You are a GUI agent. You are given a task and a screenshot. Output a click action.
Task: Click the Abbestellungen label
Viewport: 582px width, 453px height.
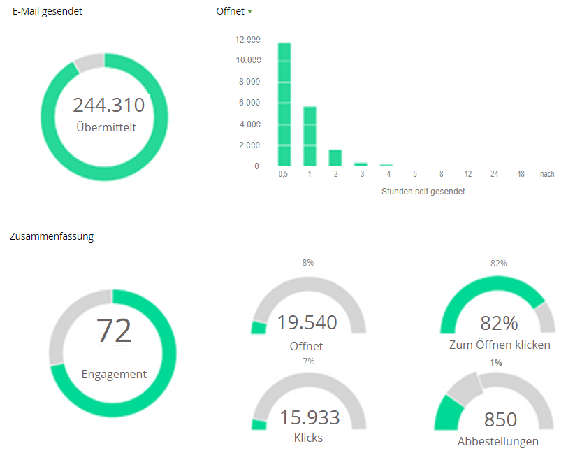point(498,441)
